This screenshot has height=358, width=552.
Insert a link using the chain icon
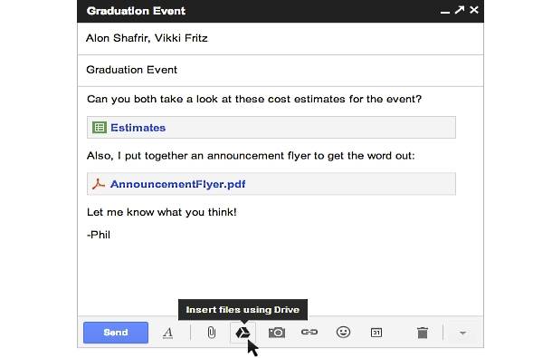coord(309,332)
